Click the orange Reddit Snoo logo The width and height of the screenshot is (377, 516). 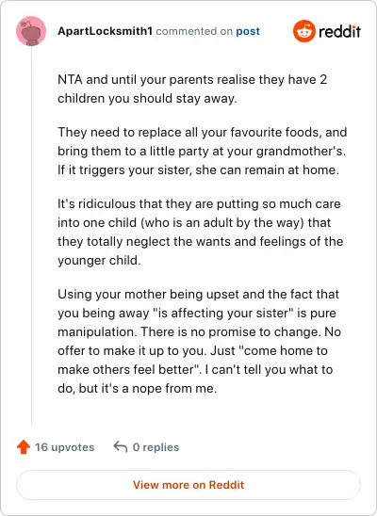coord(304,31)
